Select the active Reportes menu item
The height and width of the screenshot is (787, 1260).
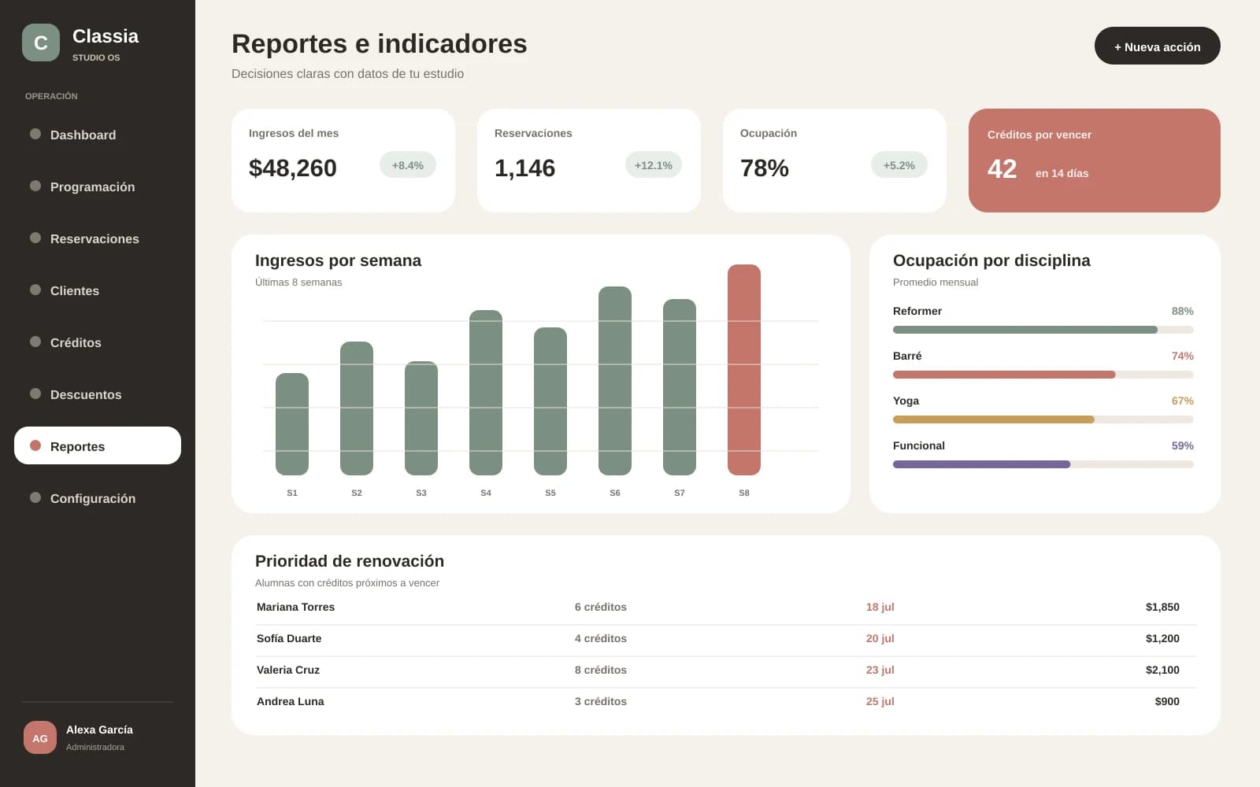[98, 445]
